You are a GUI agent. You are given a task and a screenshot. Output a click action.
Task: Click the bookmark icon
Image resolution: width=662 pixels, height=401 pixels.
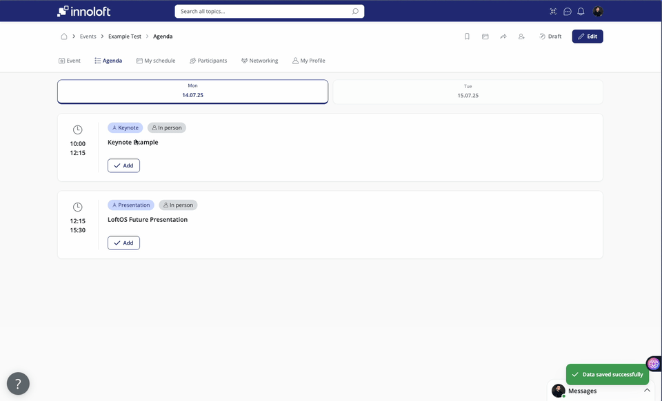pos(467,37)
